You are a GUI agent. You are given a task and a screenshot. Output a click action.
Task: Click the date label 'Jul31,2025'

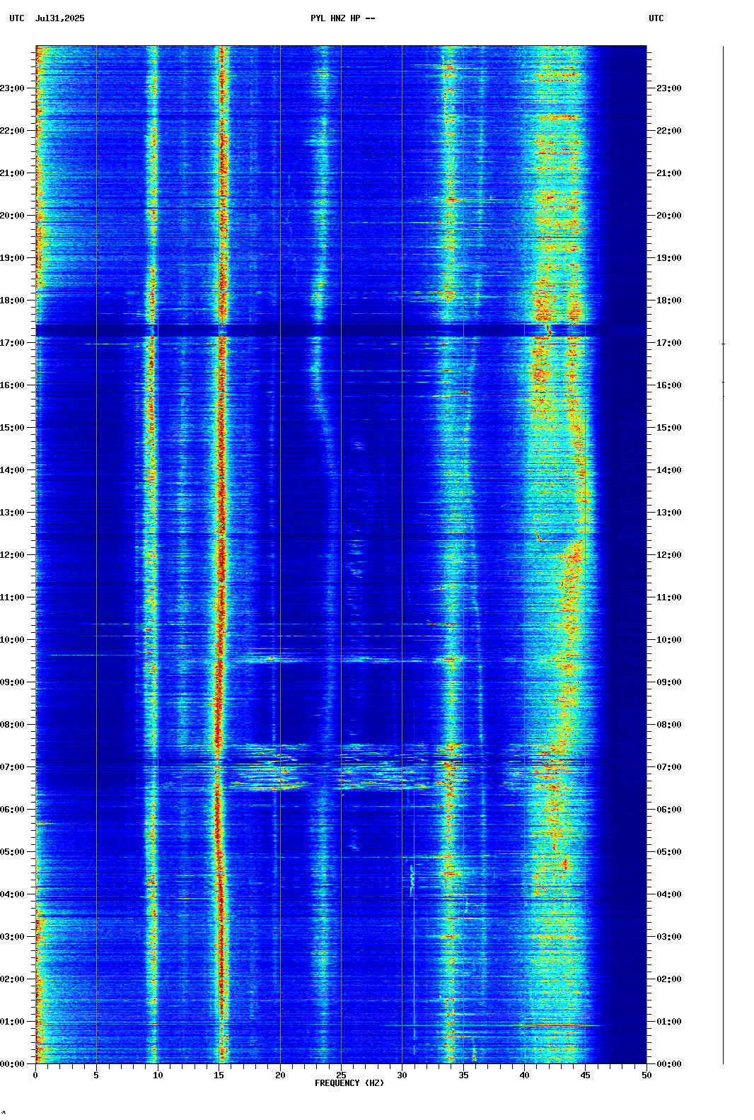point(59,18)
